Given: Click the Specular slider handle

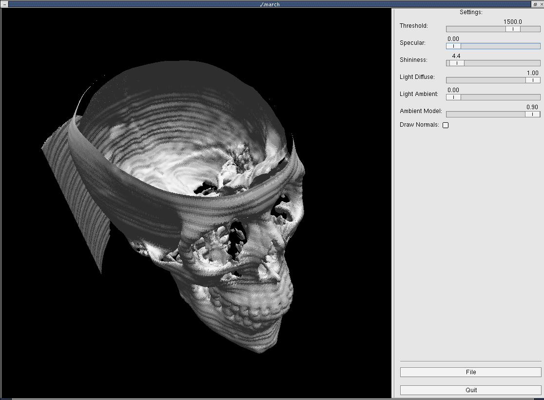Looking at the screenshot, I should click(453, 46).
